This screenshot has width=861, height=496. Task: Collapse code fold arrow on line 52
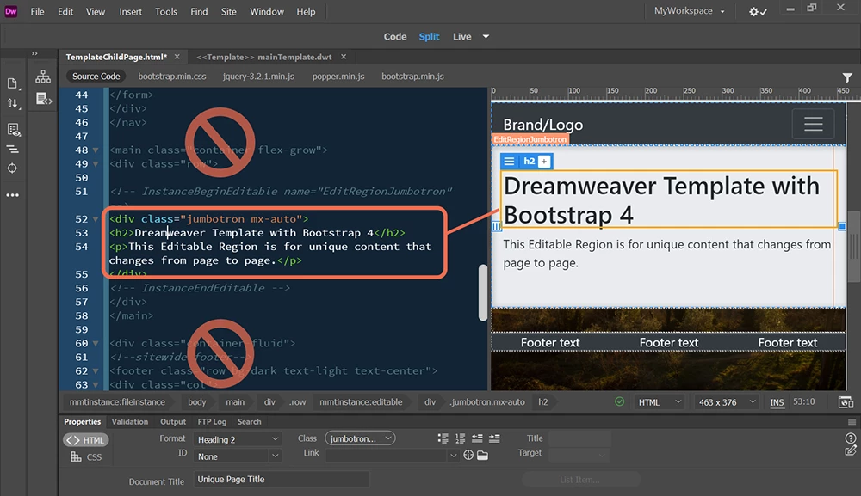click(x=96, y=219)
